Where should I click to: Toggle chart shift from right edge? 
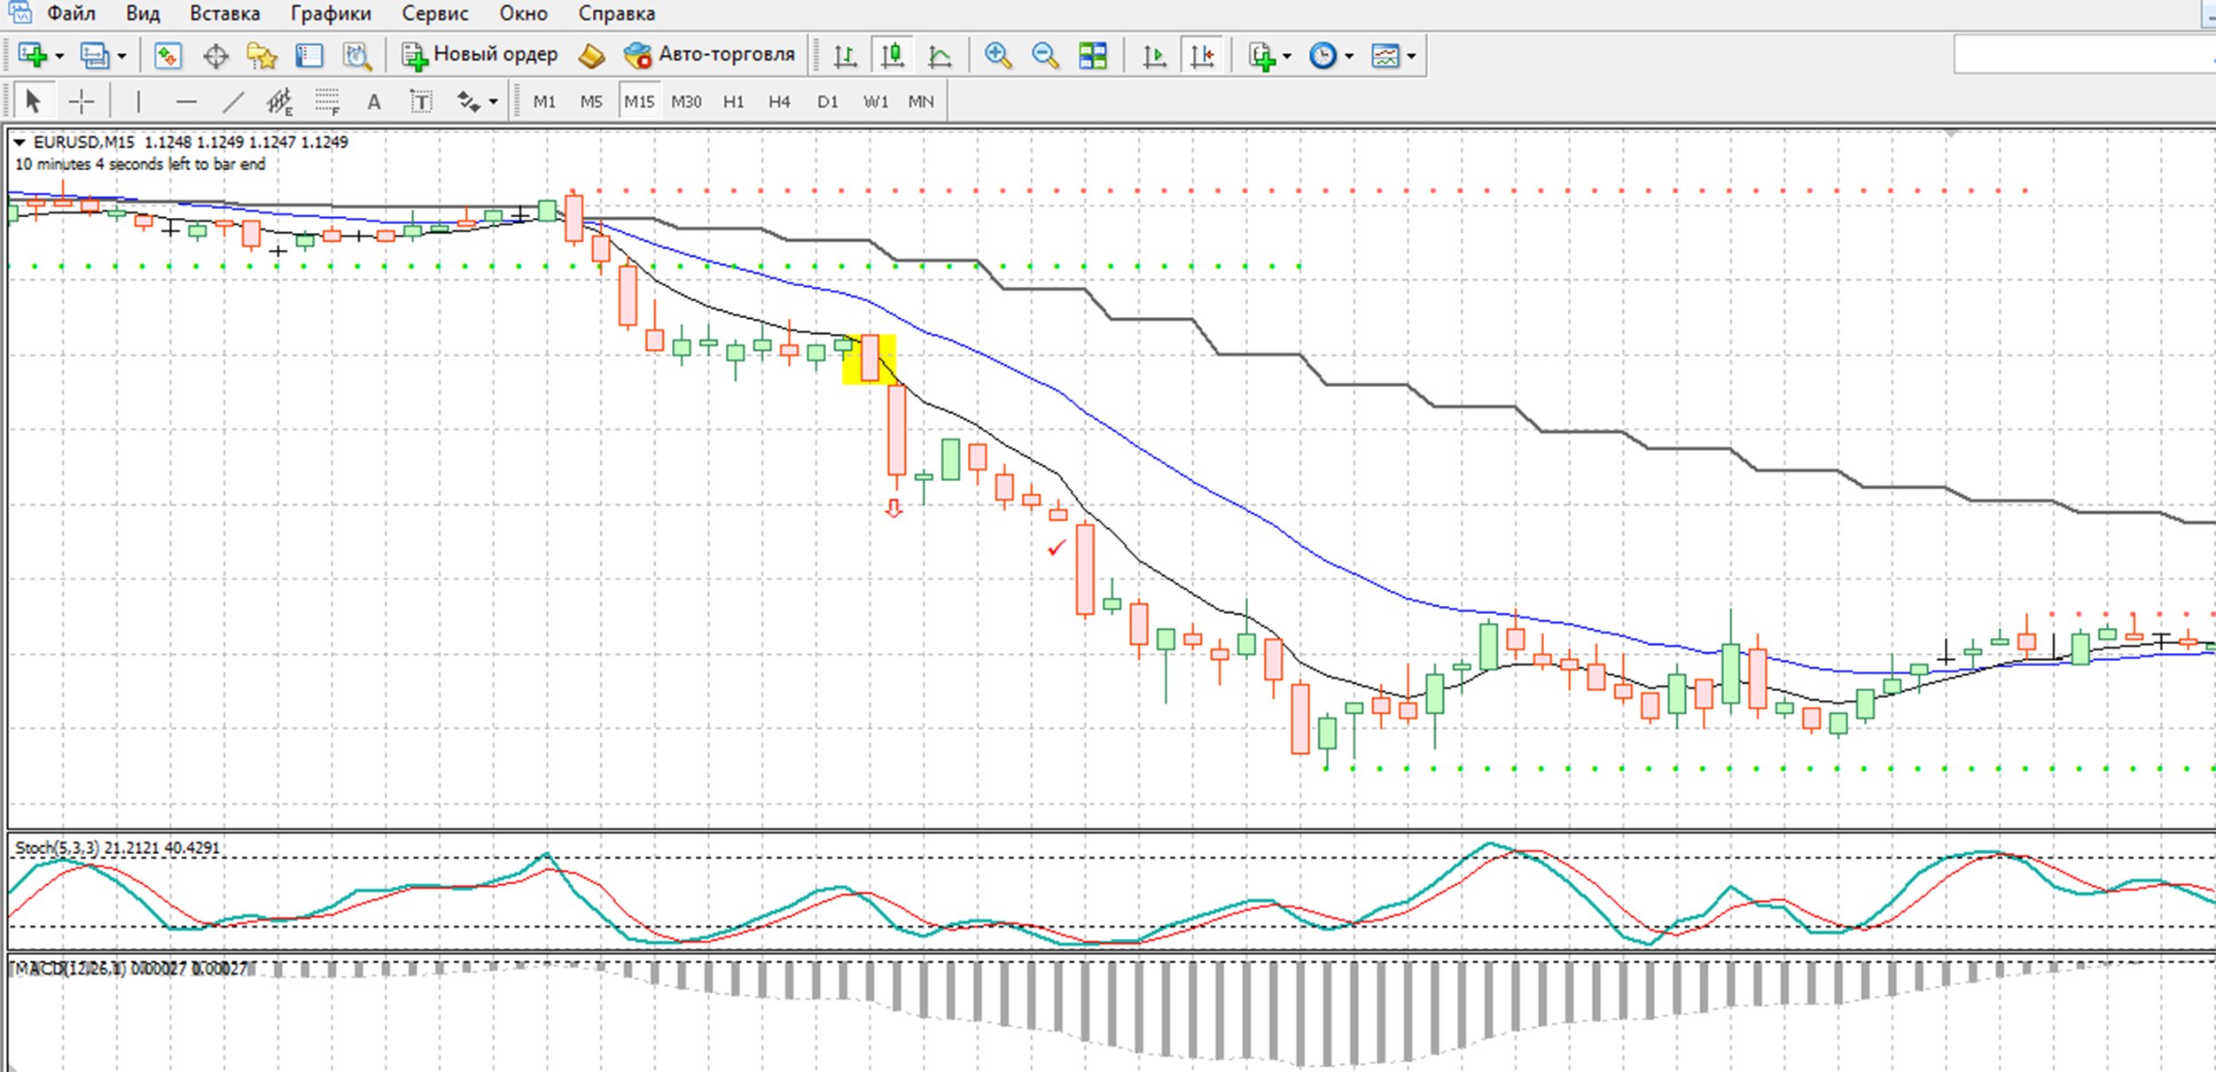1202,55
